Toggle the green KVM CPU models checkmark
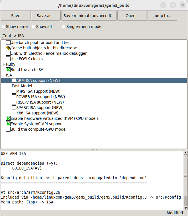Screen dimensions: 188x216 [8, 118]
